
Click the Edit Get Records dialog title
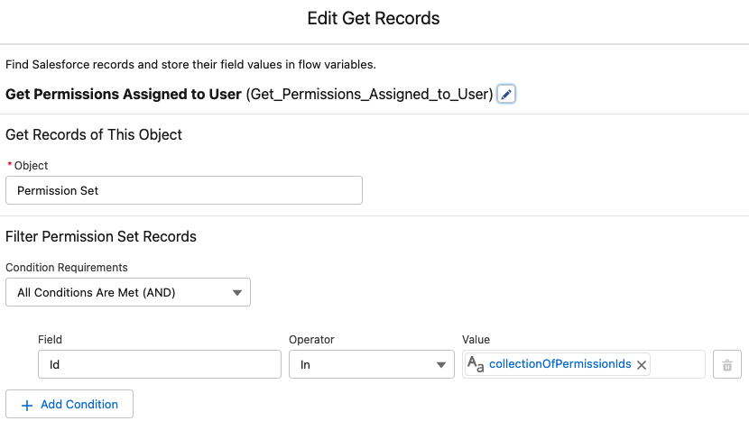point(374,18)
